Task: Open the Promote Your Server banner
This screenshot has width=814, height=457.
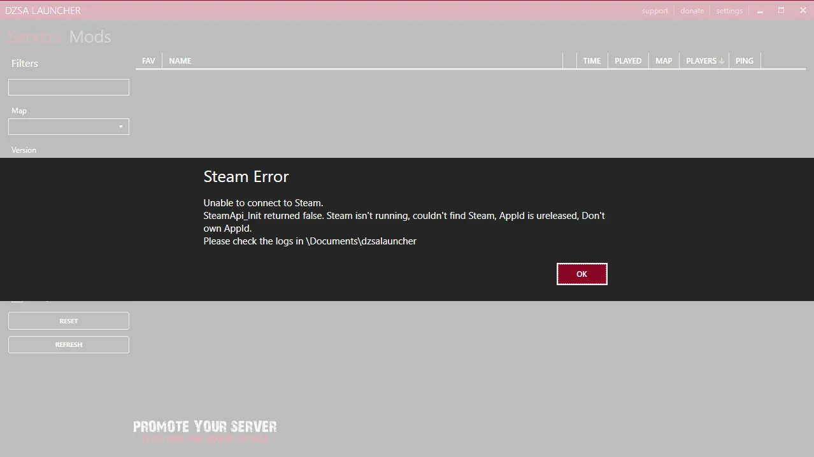Action: click(205, 432)
